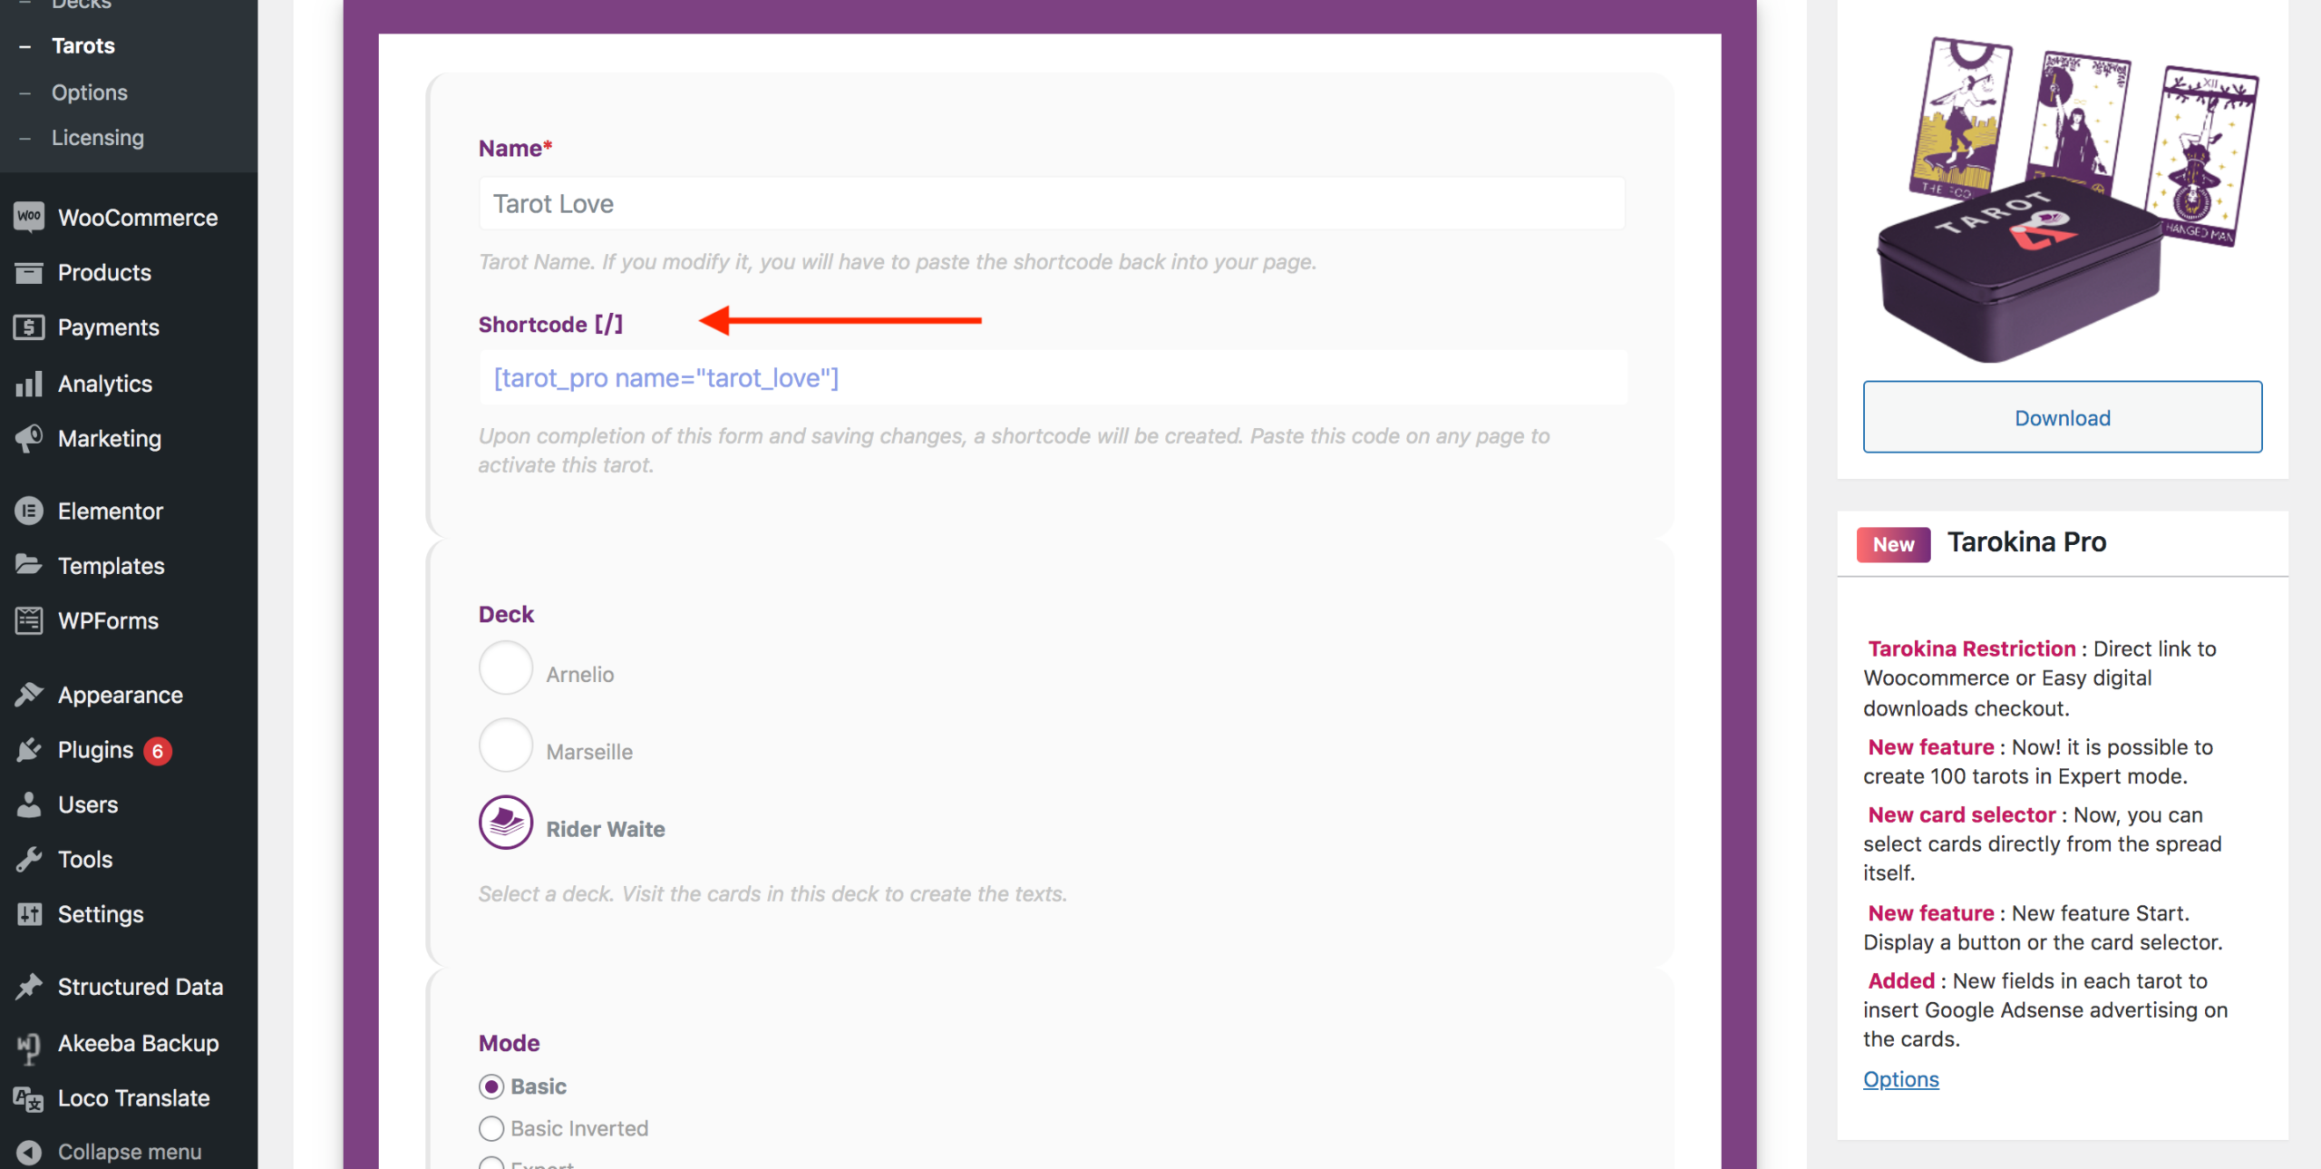Open the Options submenu item
Image resolution: width=2321 pixels, height=1169 pixels.
coord(90,93)
